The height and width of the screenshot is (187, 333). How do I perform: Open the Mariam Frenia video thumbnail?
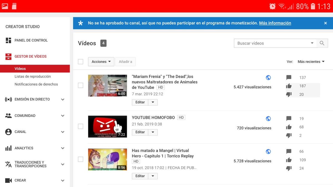click(107, 86)
